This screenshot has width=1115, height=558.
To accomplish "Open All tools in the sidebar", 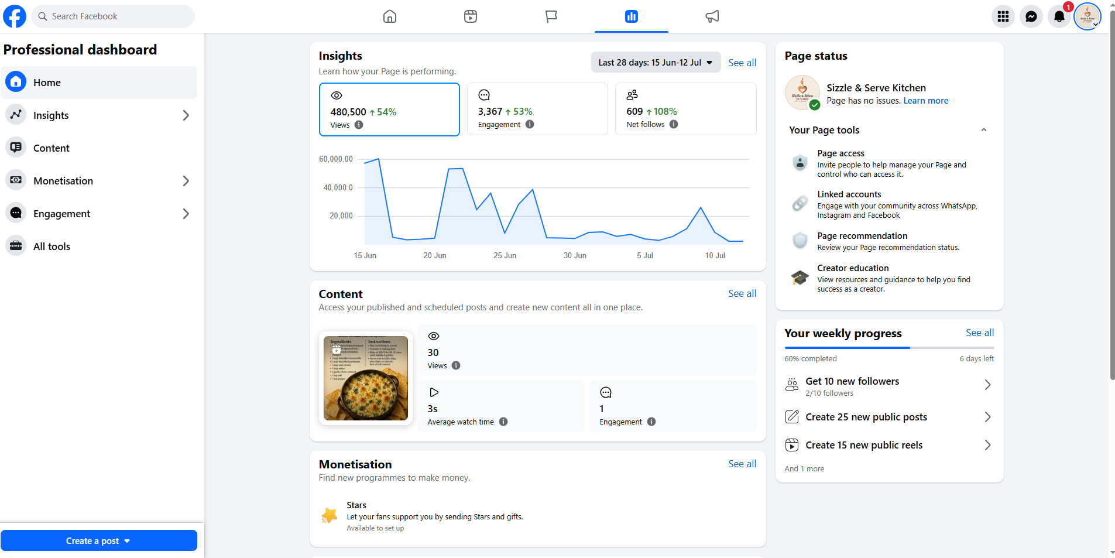I will [x=99, y=247].
